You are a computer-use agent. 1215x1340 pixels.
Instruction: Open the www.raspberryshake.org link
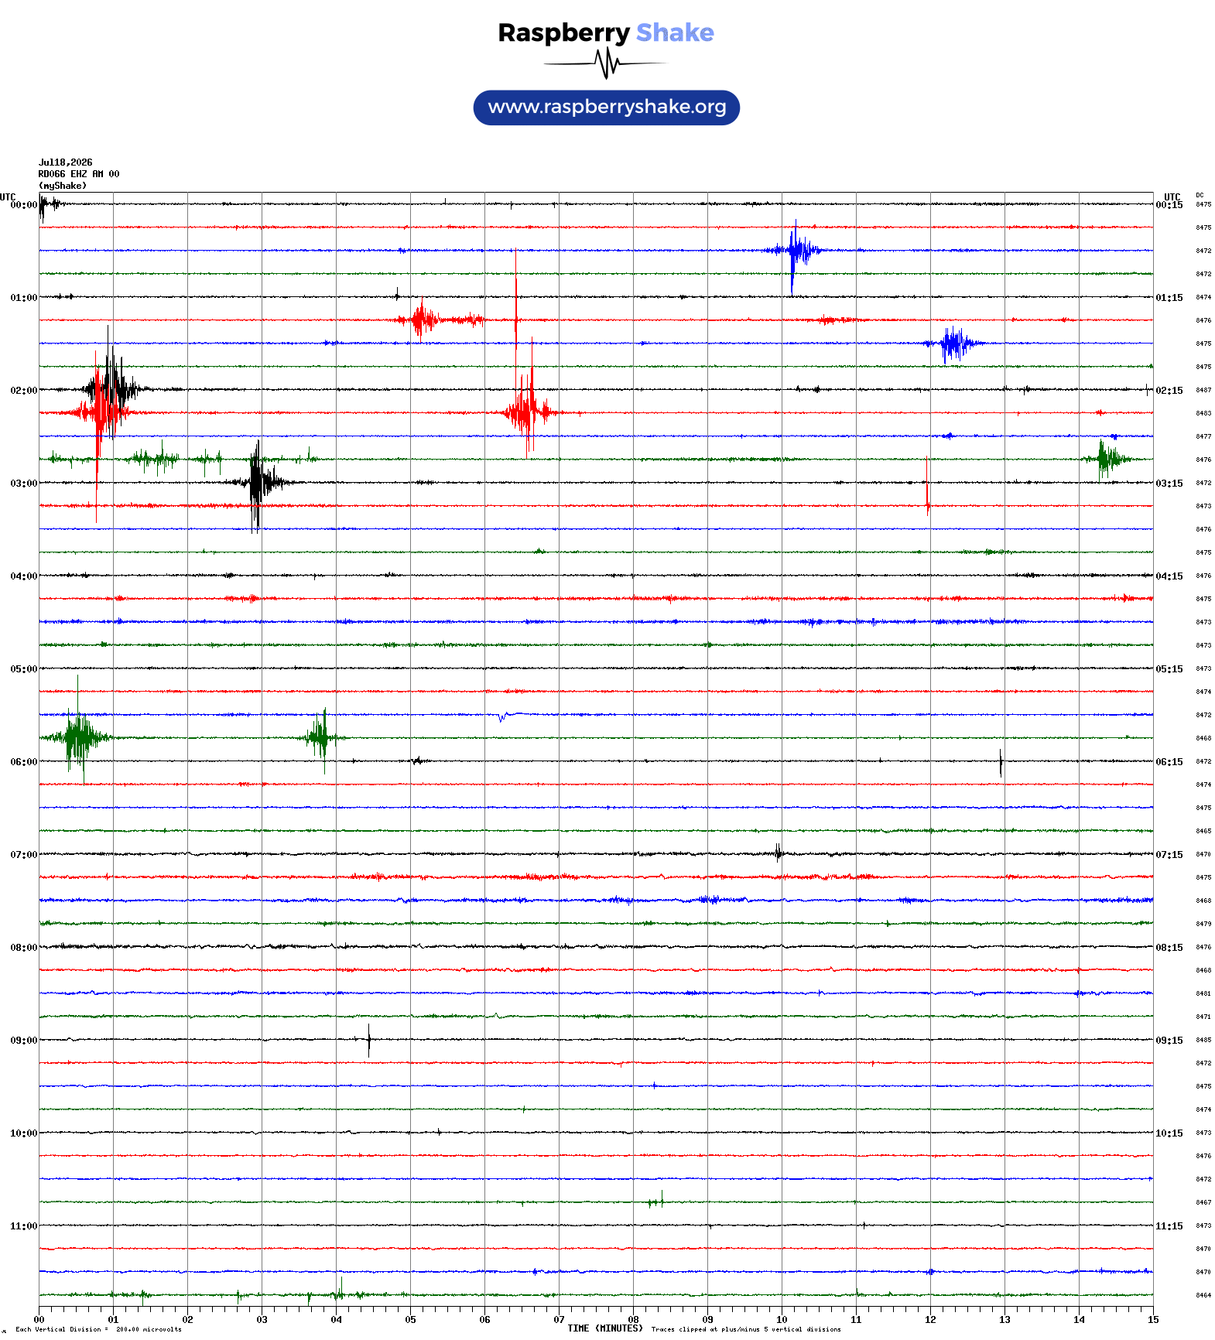pyautogui.click(x=607, y=108)
